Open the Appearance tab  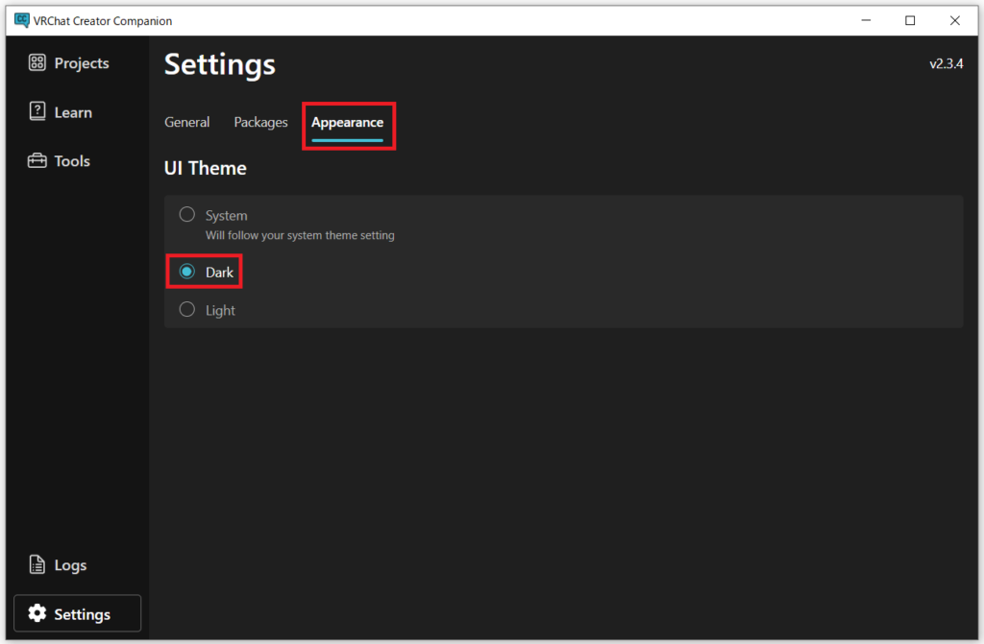[x=347, y=123]
